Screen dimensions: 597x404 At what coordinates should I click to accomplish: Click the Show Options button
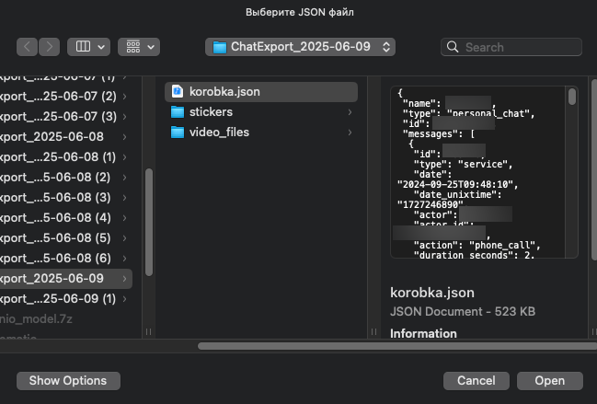68,381
